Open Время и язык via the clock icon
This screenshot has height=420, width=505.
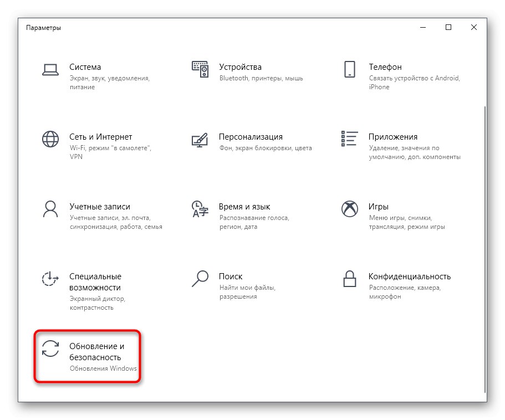[200, 209]
